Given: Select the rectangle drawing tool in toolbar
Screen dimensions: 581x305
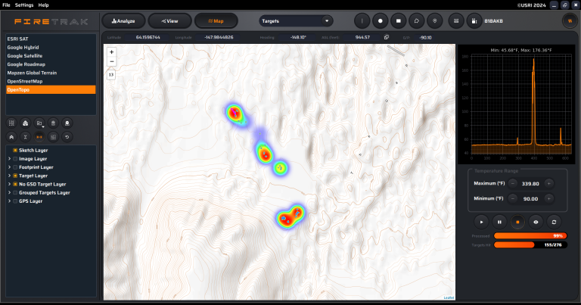Looking at the screenshot, I should click(399, 21).
